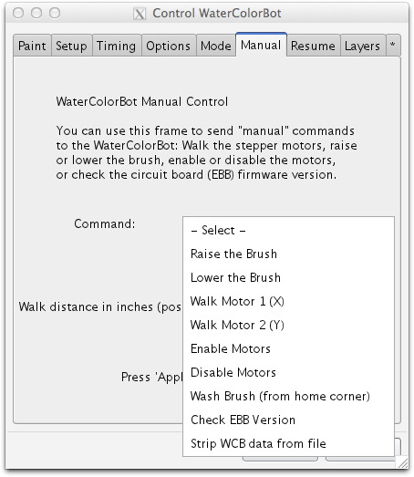Switch to the Paint tab
Screen dimensions: 414x477
[32, 46]
